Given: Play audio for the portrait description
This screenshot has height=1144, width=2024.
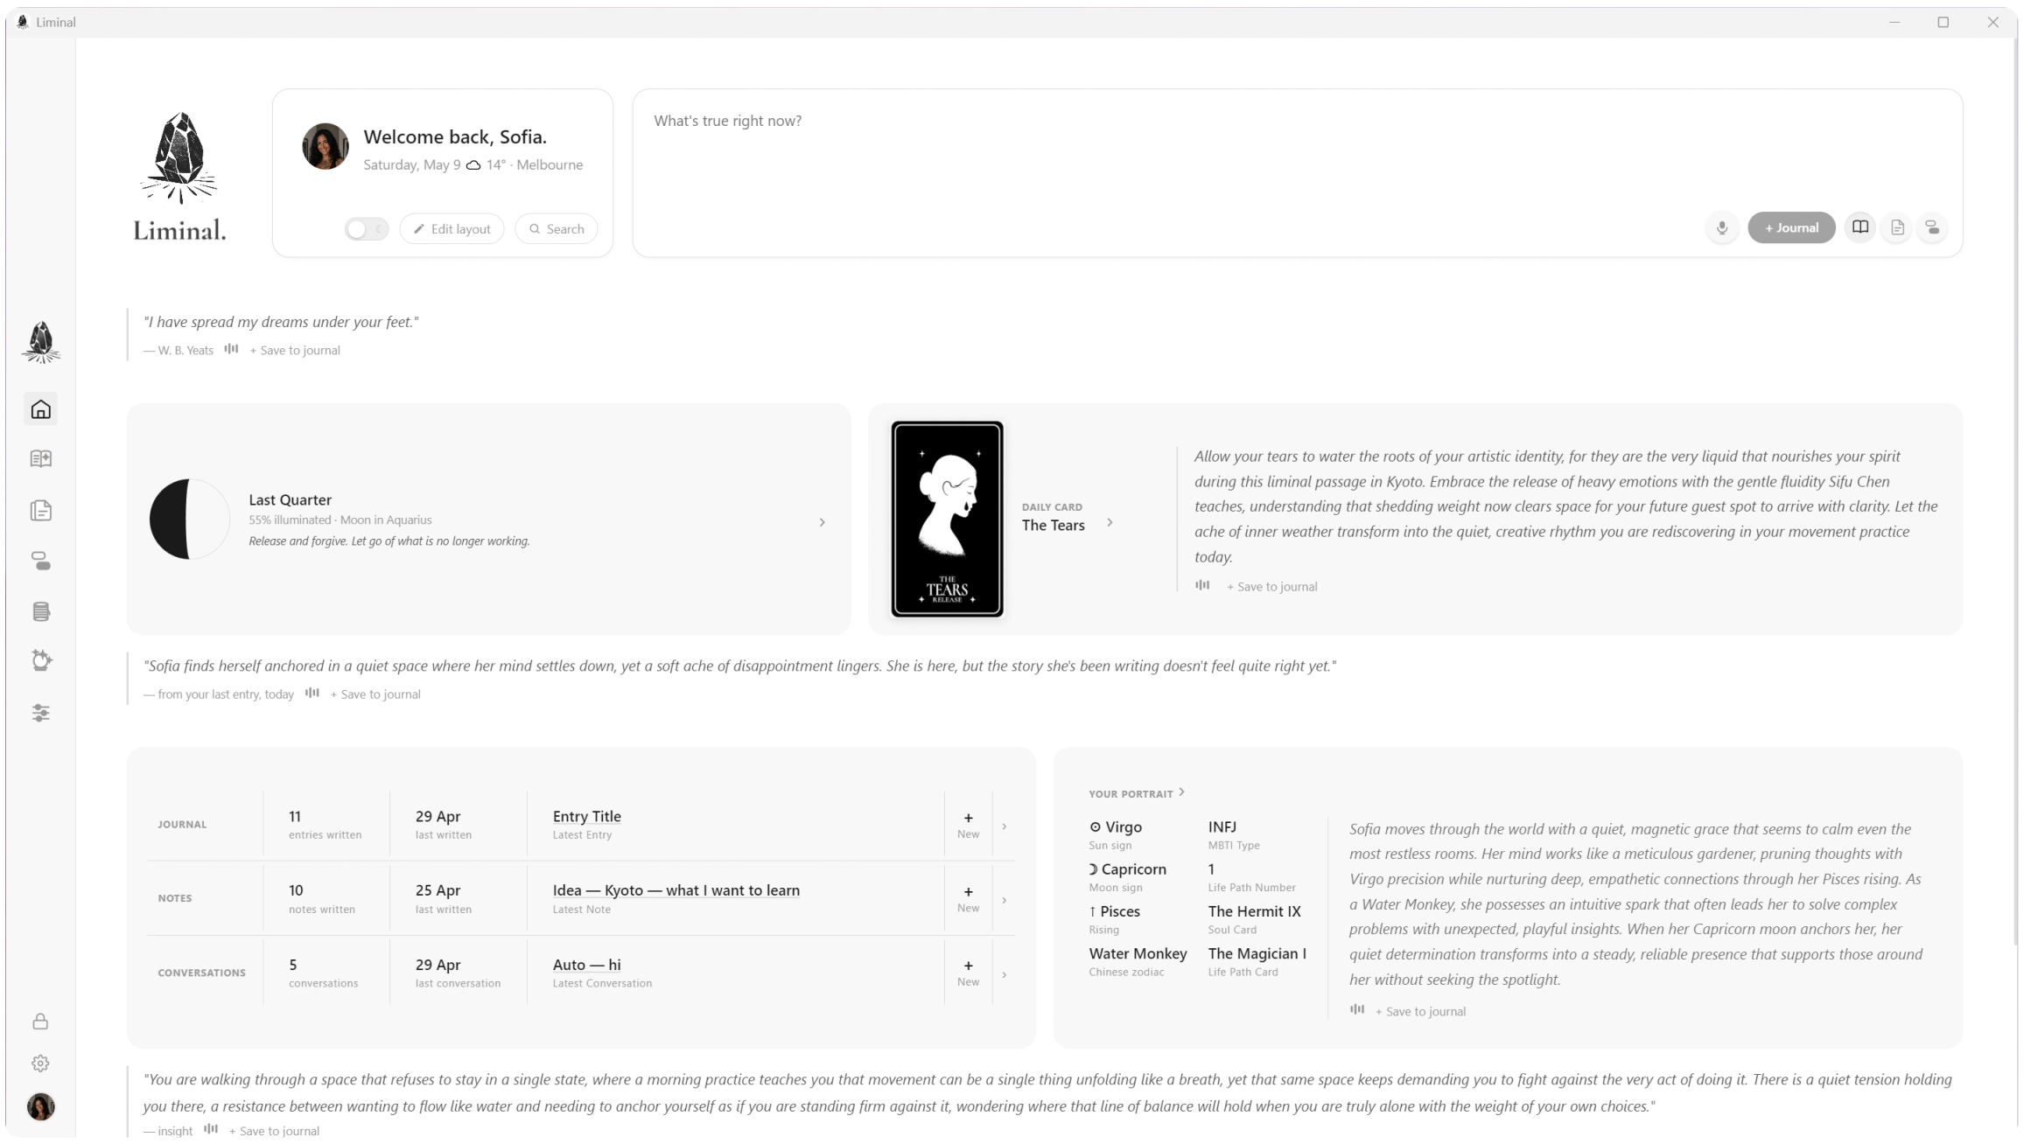Looking at the screenshot, I should (1357, 1009).
